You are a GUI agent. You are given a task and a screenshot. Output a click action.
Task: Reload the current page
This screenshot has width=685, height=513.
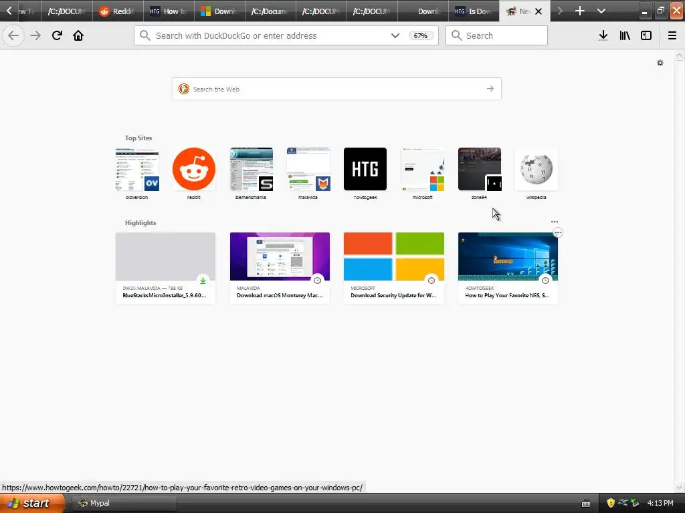pos(57,35)
